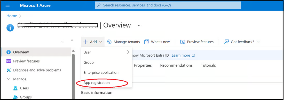Click the Microsoft Azure home title
Screen dimensions: 284x100
tap(35, 5)
